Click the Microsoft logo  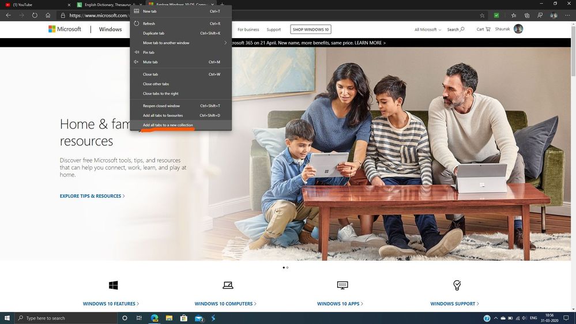coord(65,29)
